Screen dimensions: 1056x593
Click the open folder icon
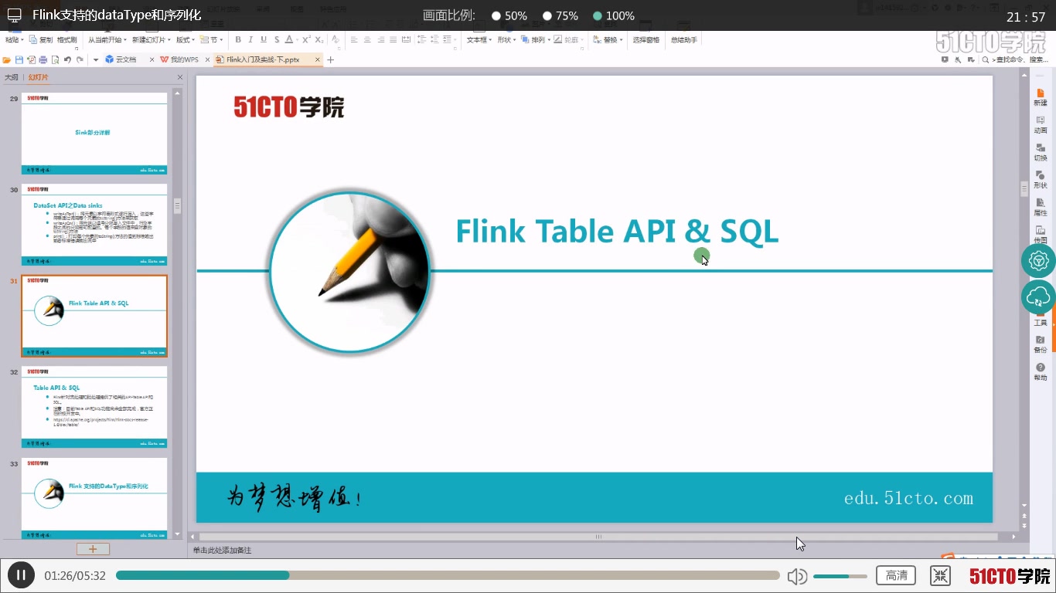pos(6,59)
